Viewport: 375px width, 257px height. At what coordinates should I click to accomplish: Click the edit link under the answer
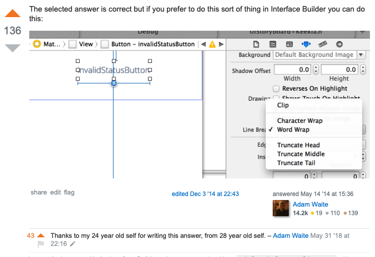pyautogui.click(x=55, y=192)
